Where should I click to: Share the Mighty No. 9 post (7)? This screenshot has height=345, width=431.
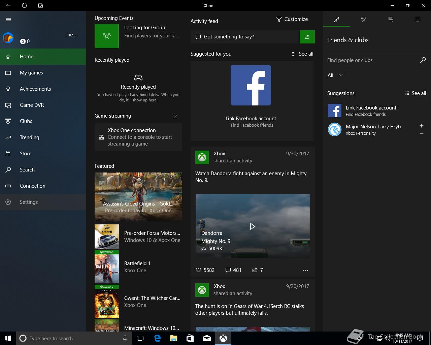point(258,270)
